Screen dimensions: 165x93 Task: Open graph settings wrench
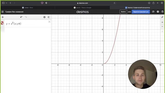(x=162, y=17)
